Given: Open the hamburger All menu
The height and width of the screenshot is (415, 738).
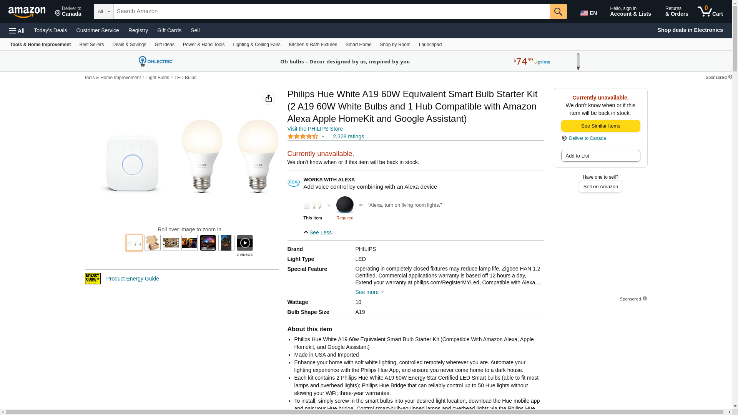Looking at the screenshot, I should pyautogui.click(x=17, y=30).
